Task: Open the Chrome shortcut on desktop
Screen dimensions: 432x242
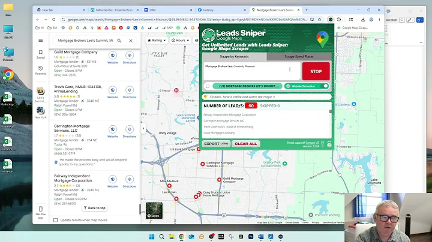Action: [x=8, y=77]
